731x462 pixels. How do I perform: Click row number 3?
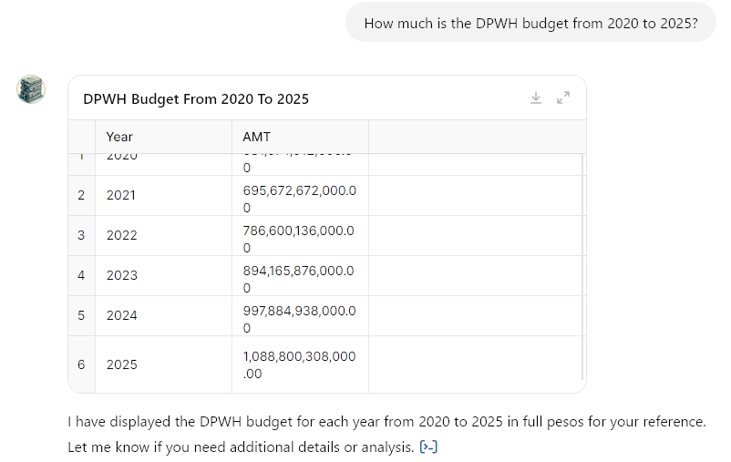(82, 235)
